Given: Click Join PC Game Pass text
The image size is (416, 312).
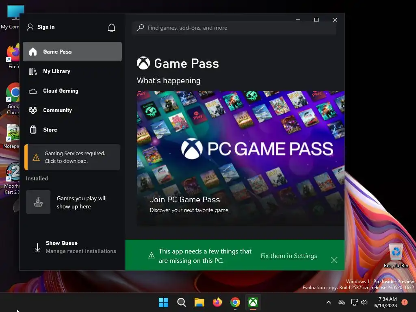Looking at the screenshot, I should (185, 199).
